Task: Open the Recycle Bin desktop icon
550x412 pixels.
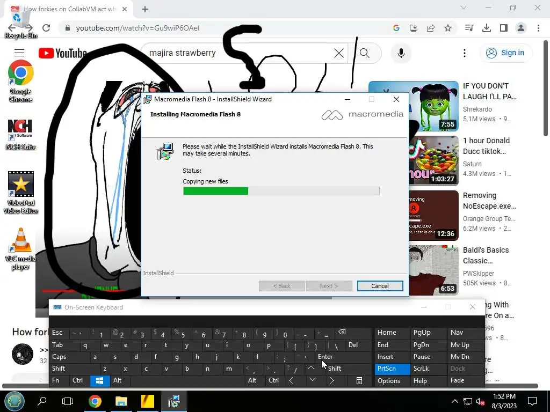Action: pos(20,23)
